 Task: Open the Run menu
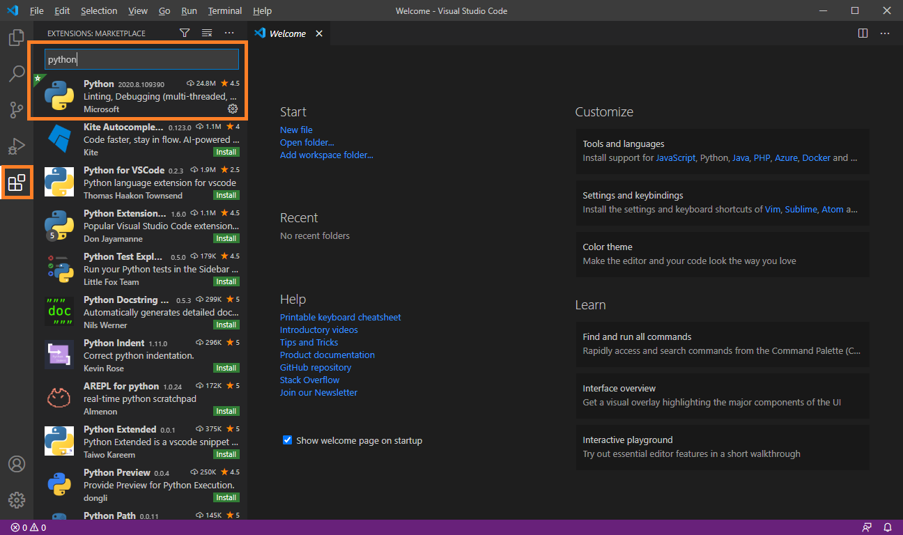[189, 10]
